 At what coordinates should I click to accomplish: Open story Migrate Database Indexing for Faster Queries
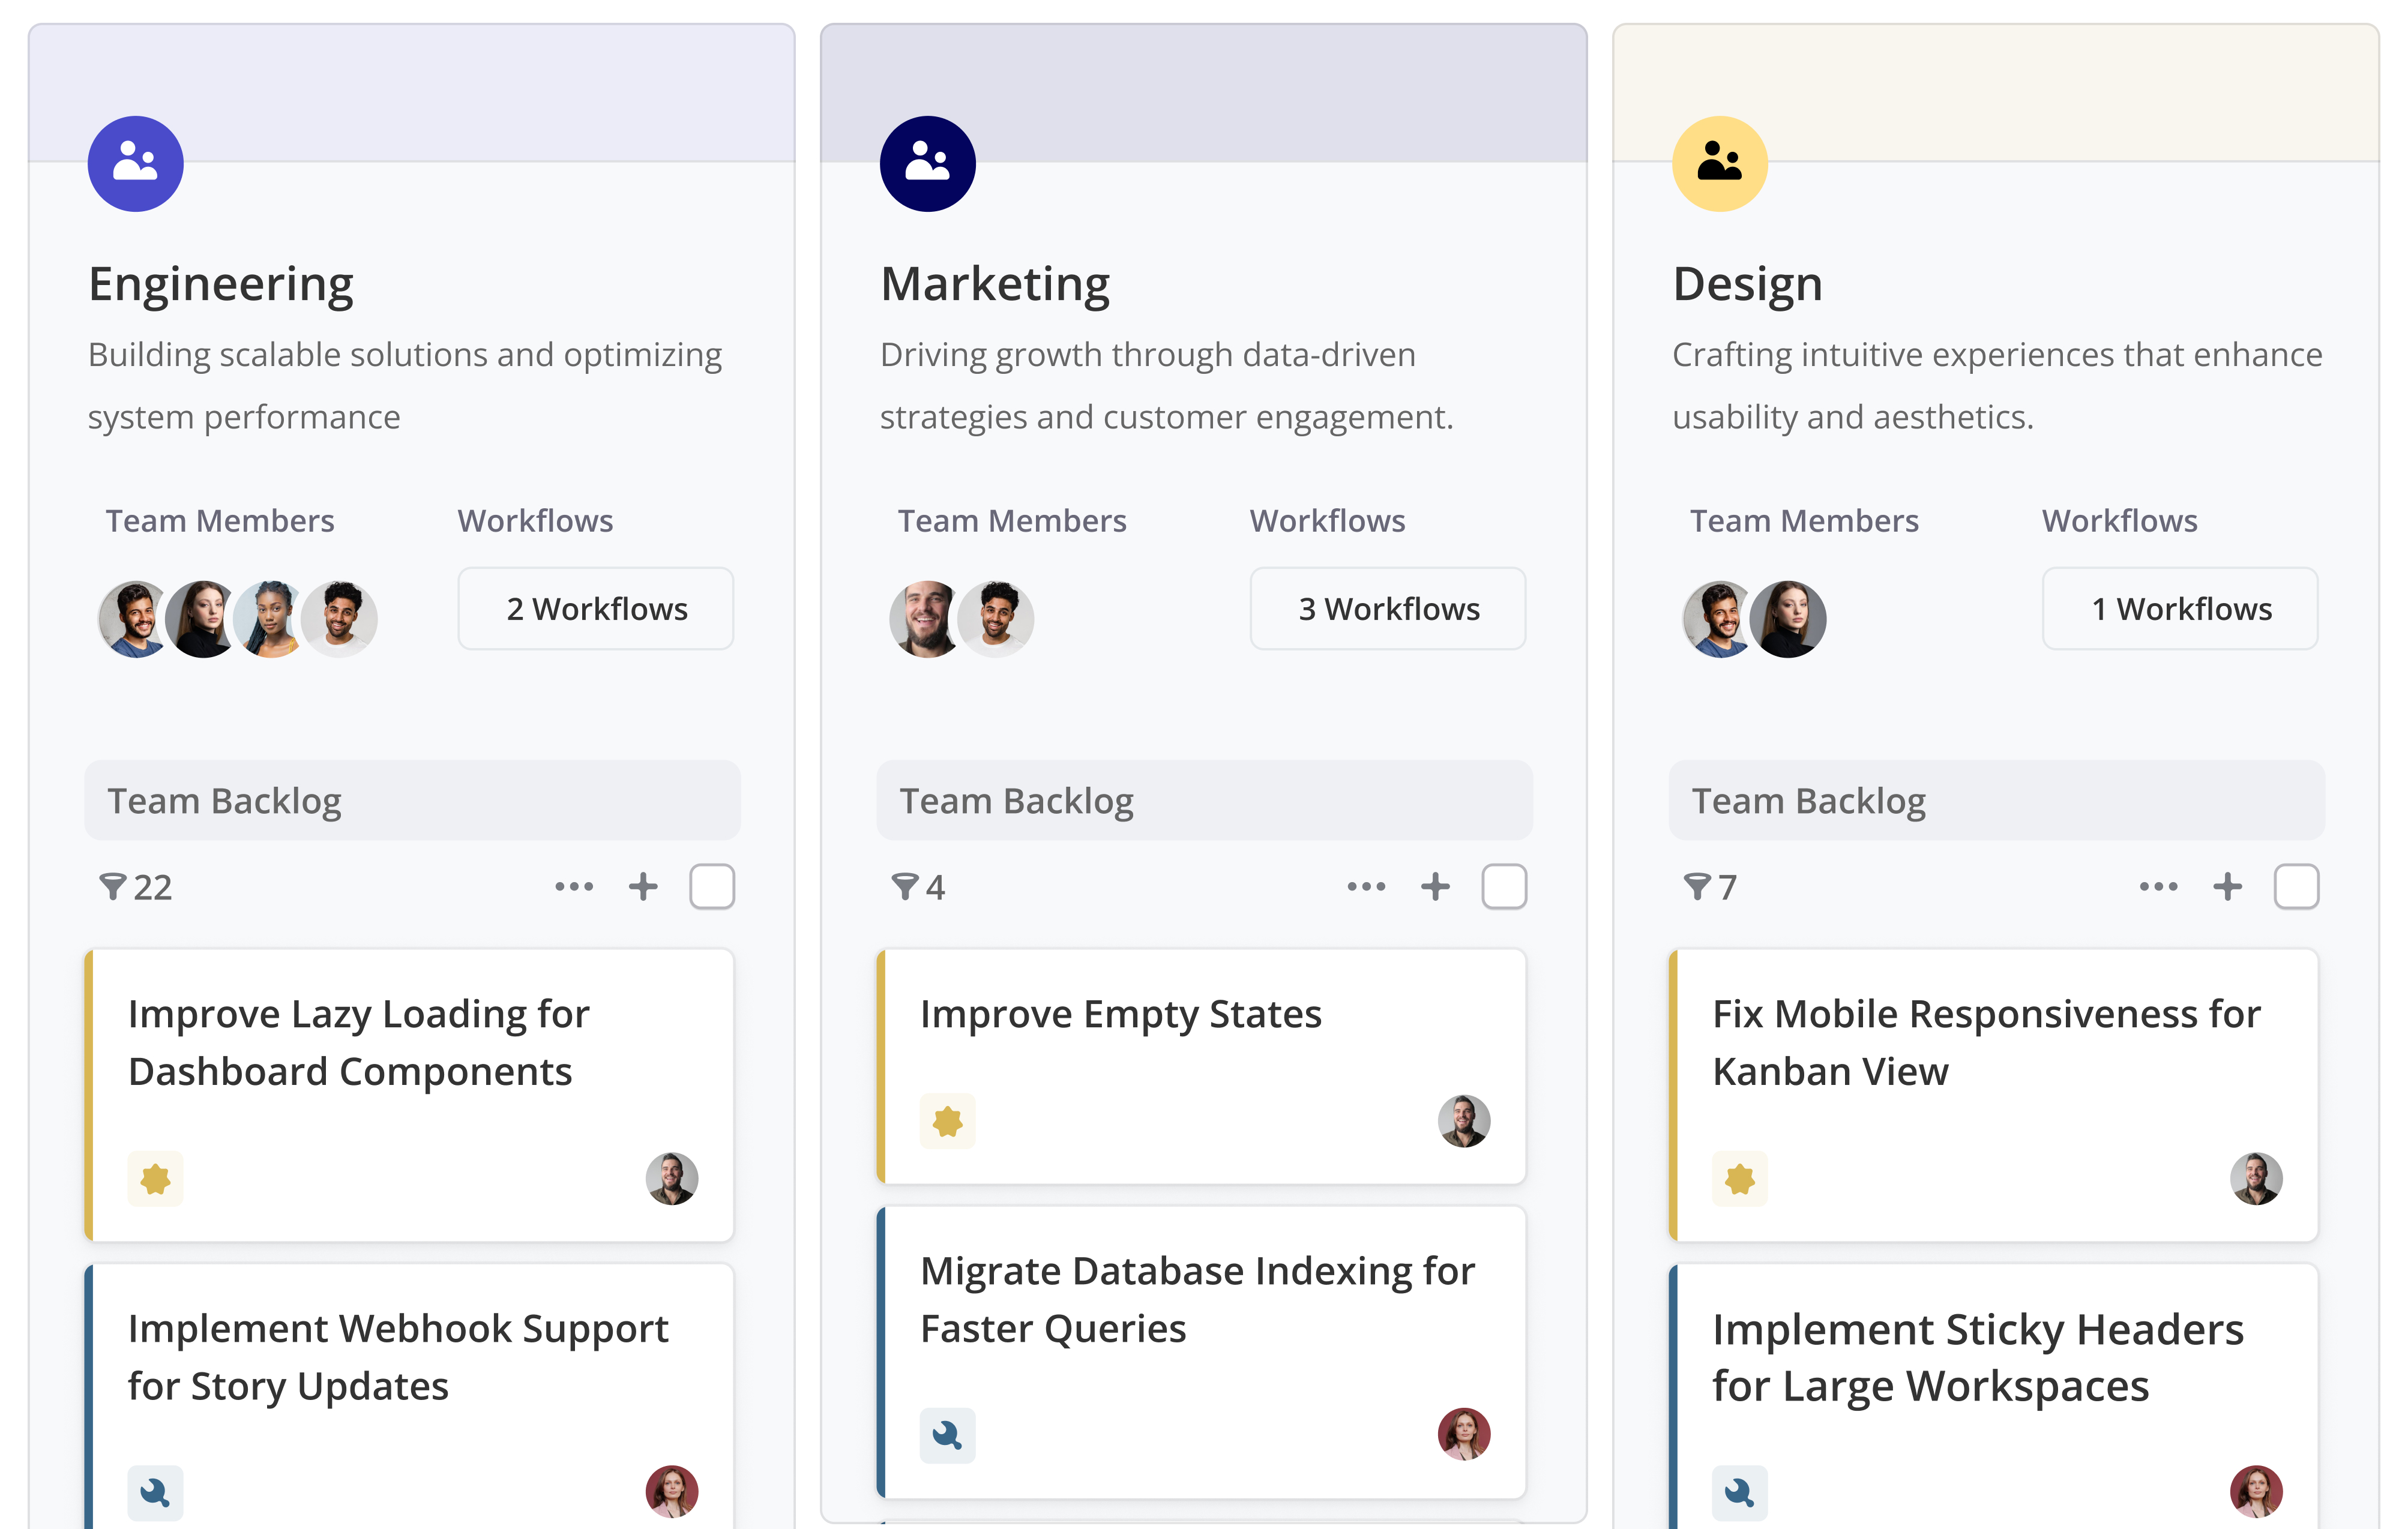tap(1202, 1352)
